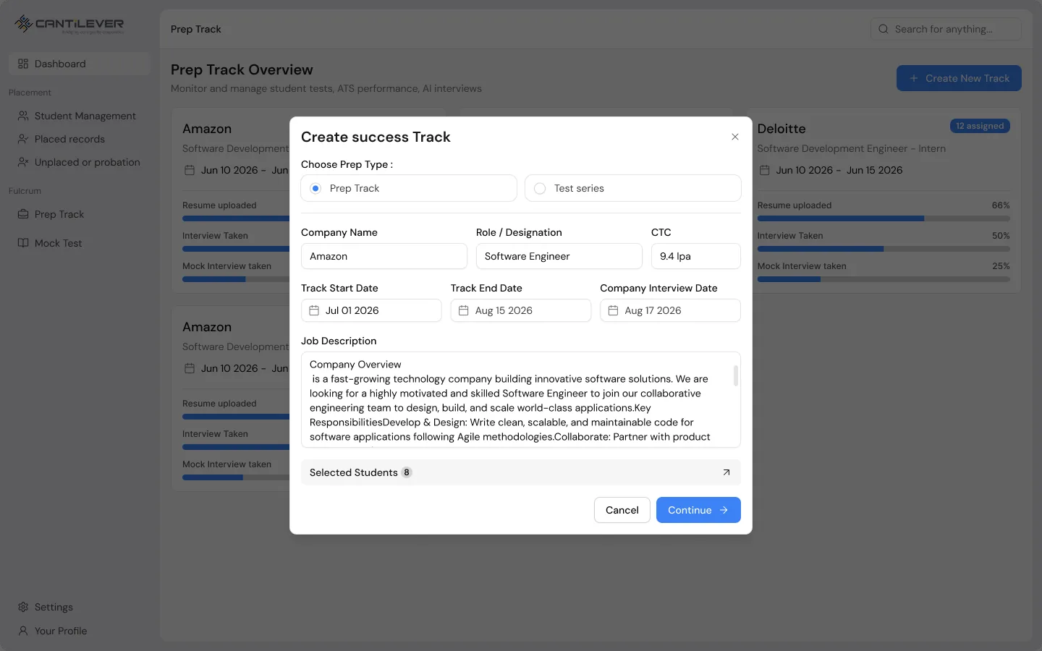Close the Create success Track dialog
The height and width of the screenshot is (651, 1042).
(734, 137)
